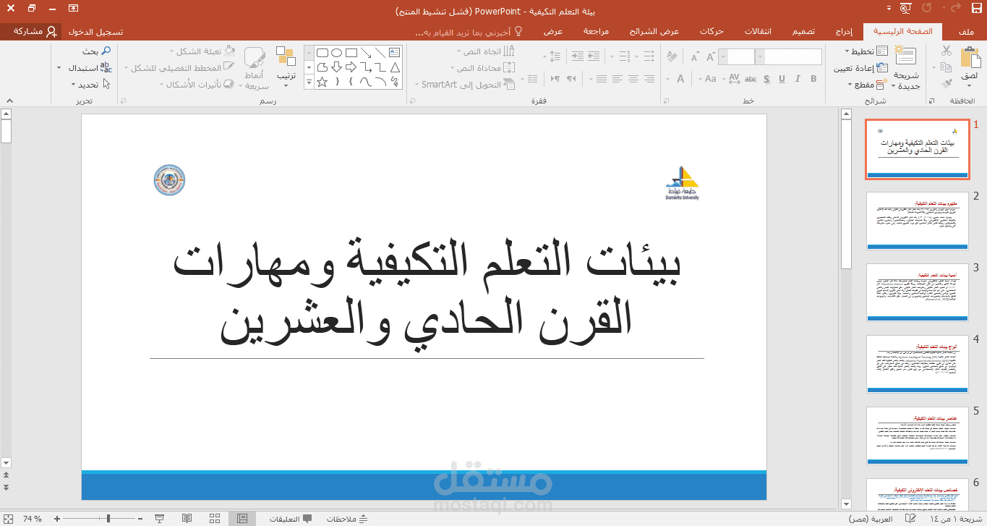Click Increase Font Size icon
Image resolution: width=987 pixels, height=526 pixels.
[x=712, y=56]
